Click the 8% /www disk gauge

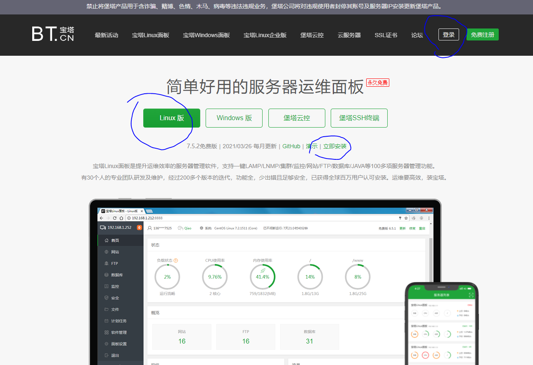coord(358,277)
